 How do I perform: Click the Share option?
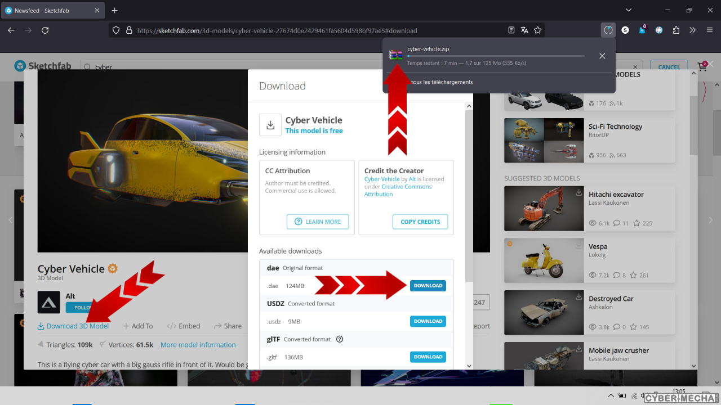click(x=228, y=326)
